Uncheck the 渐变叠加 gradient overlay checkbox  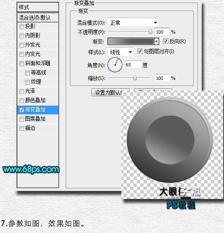tap(21, 110)
